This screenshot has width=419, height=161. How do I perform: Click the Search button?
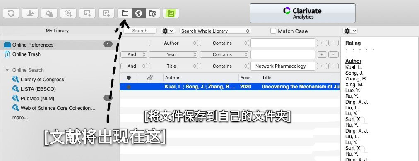(x=140, y=31)
